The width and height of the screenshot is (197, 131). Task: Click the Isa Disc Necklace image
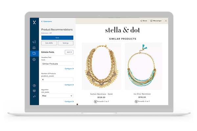point(143,66)
